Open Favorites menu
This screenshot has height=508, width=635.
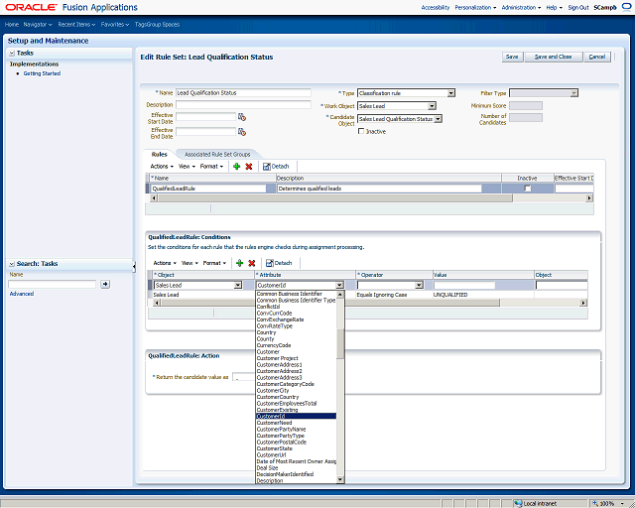pos(115,24)
